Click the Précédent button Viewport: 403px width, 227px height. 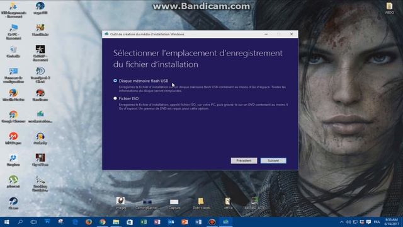(x=244, y=161)
